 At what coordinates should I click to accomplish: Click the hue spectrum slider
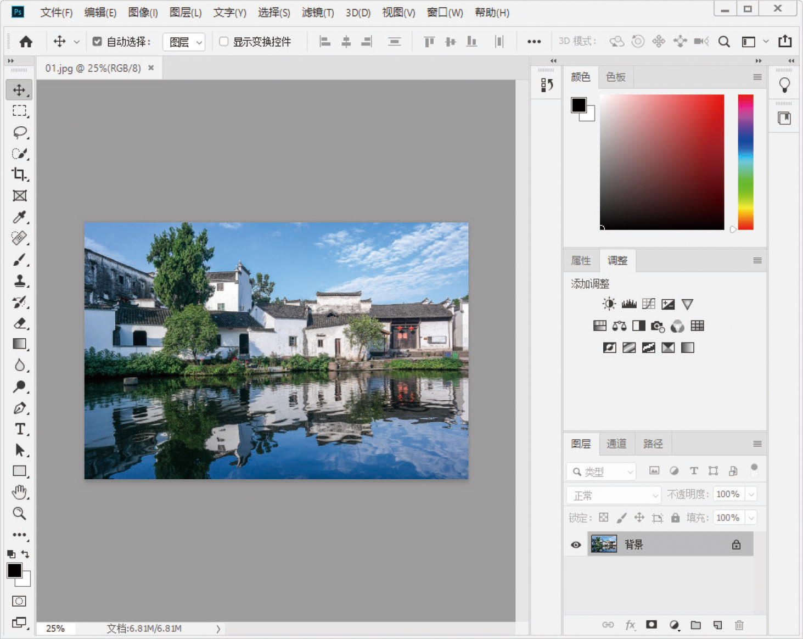[745, 162]
